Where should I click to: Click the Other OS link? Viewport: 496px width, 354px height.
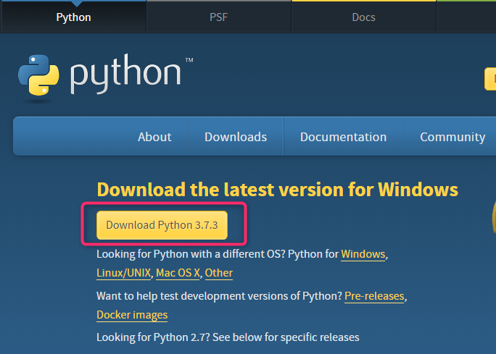coord(219,273)
